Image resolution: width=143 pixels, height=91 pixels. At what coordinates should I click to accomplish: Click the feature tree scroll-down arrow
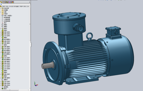tap(30, 88)
